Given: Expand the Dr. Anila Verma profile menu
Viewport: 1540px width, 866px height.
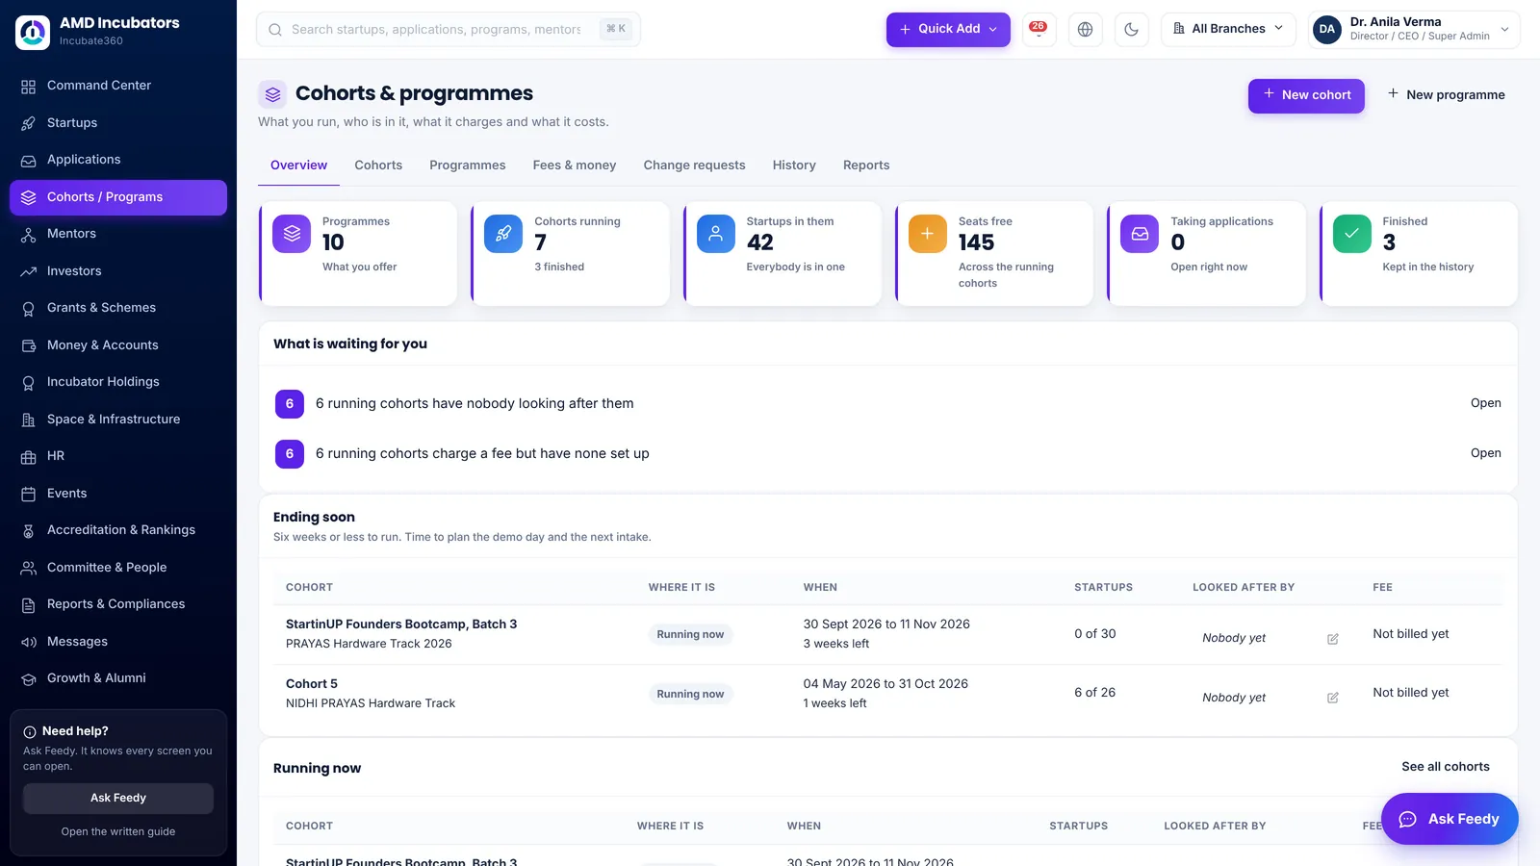Looking at the screenshot, I should tap(1414, 29).
